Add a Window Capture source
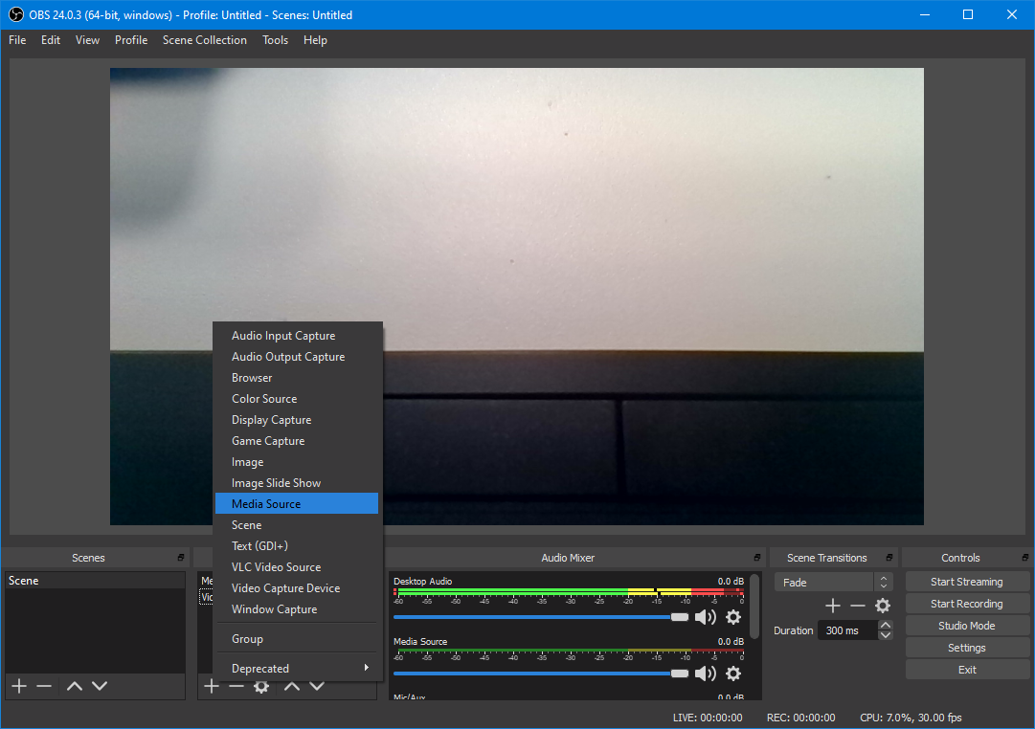 [x=297, y=608]
